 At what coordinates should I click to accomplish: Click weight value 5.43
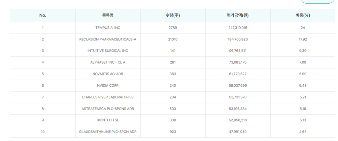click(303, 86)
